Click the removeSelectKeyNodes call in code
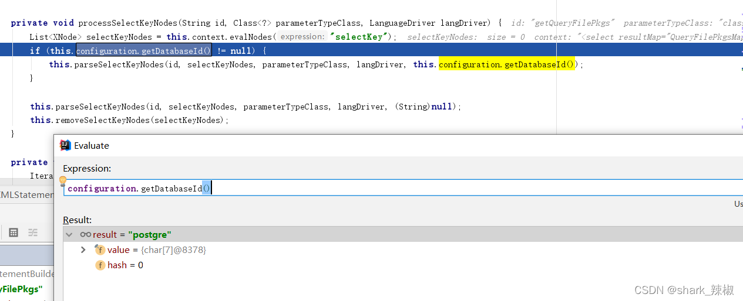 (142, 120)
